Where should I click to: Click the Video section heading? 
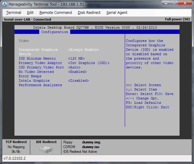tap(24, 41)
